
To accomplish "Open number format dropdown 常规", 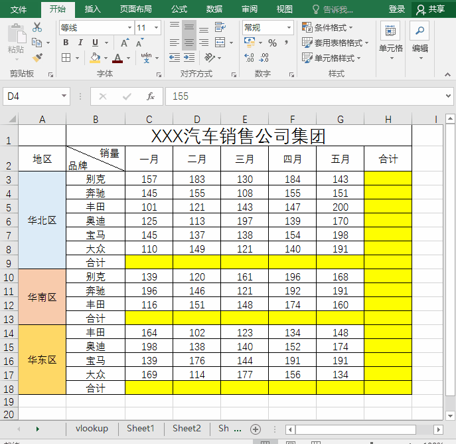I will [x=289, y=28].
